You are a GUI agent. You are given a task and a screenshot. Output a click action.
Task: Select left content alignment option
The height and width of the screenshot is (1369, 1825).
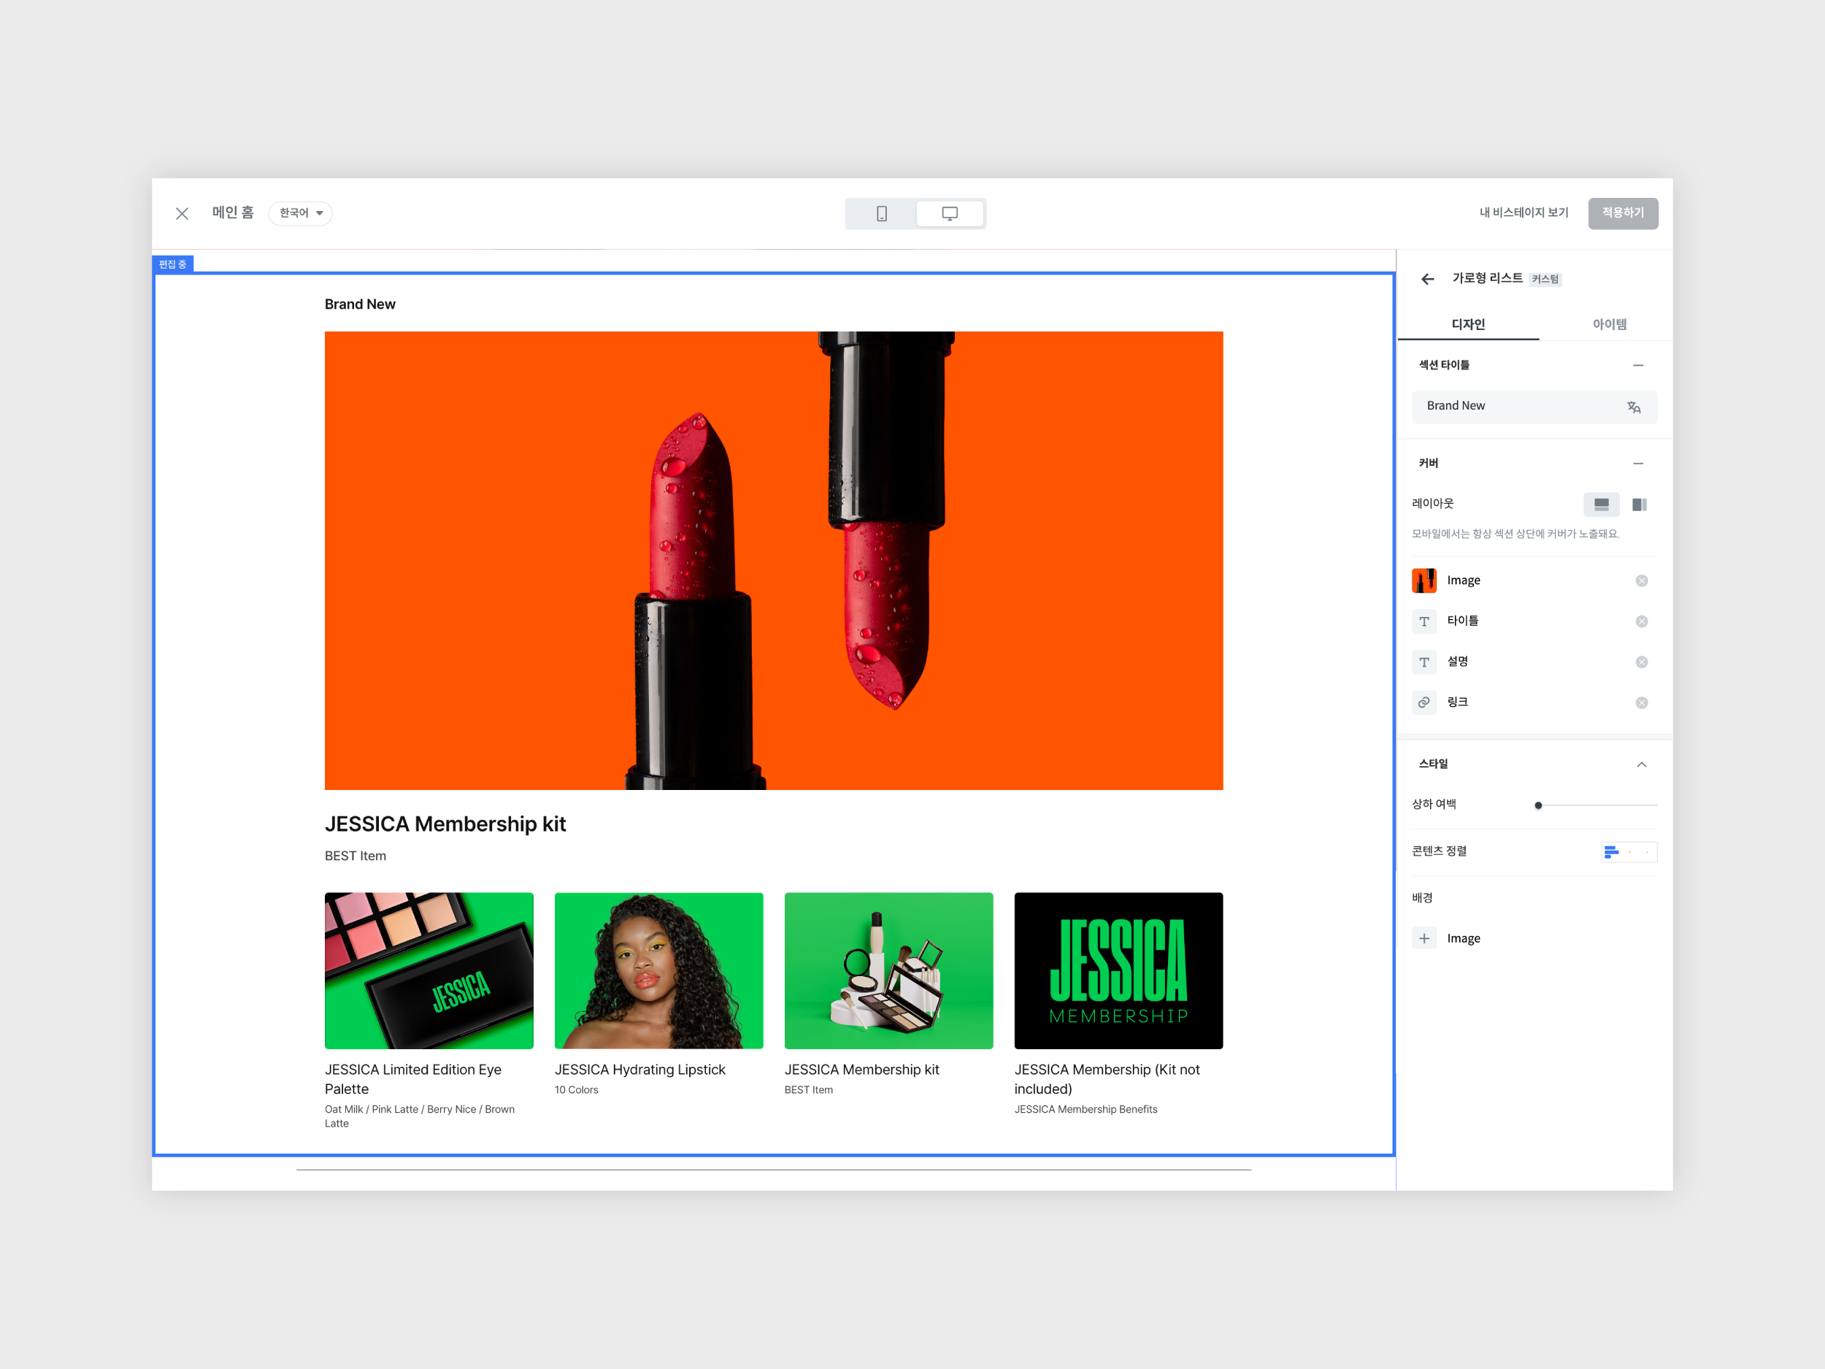tap(1610, 852)
